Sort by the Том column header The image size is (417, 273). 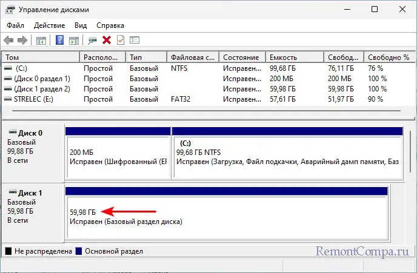coord(41,58)
